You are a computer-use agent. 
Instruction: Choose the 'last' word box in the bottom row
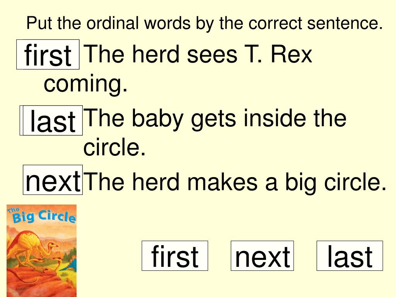(350, 256)
